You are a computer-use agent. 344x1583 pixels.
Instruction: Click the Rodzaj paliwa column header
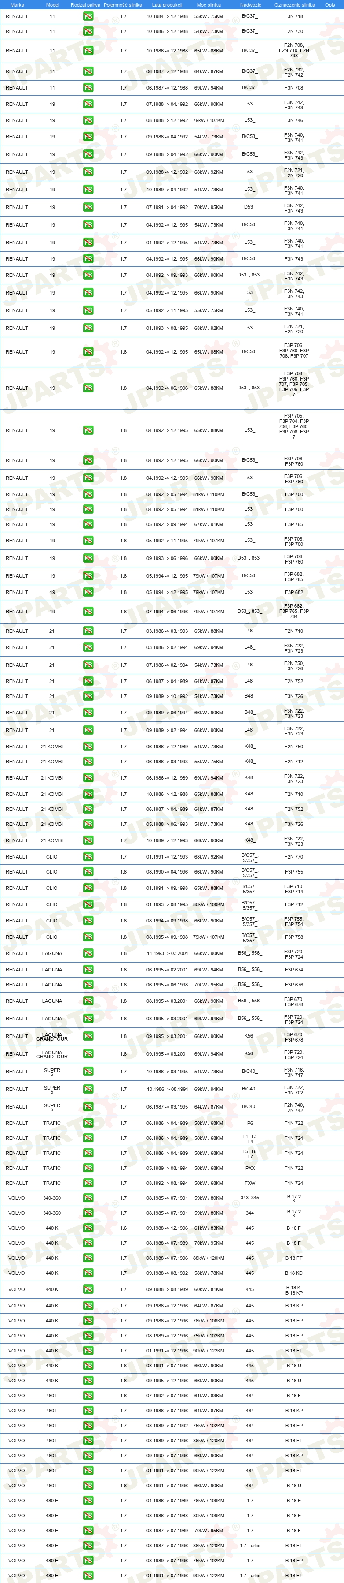[x=85, y=4]
